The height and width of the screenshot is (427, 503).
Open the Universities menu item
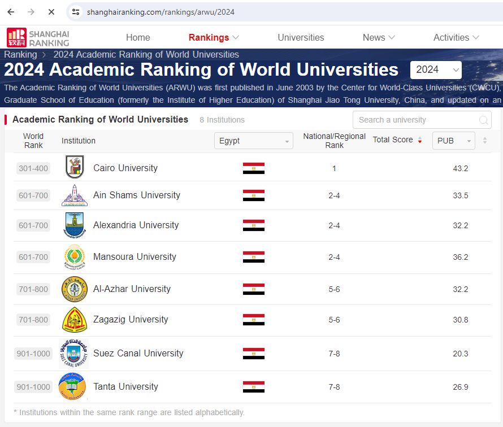pos(301,37)
